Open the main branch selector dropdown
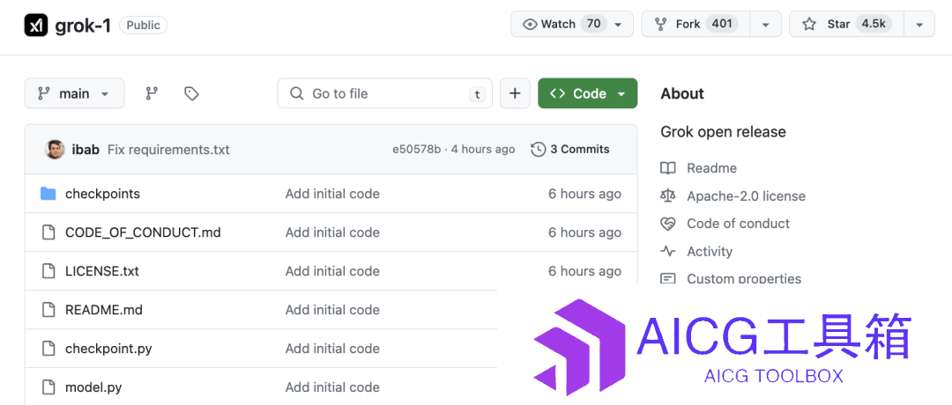This screenshot has height=405, width=952. pos(75,93)
